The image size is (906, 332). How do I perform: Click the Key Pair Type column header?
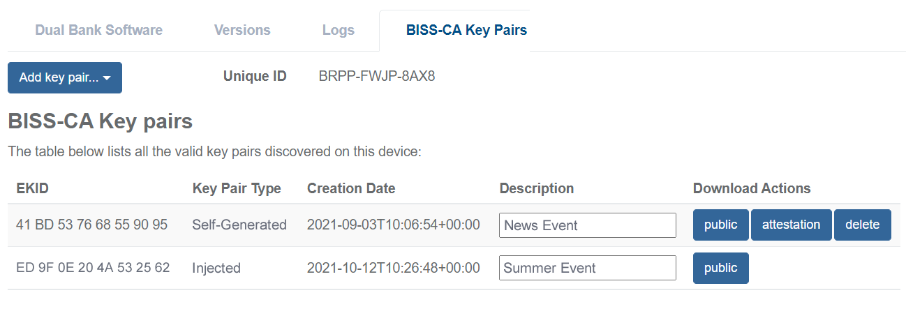[237, 188]
